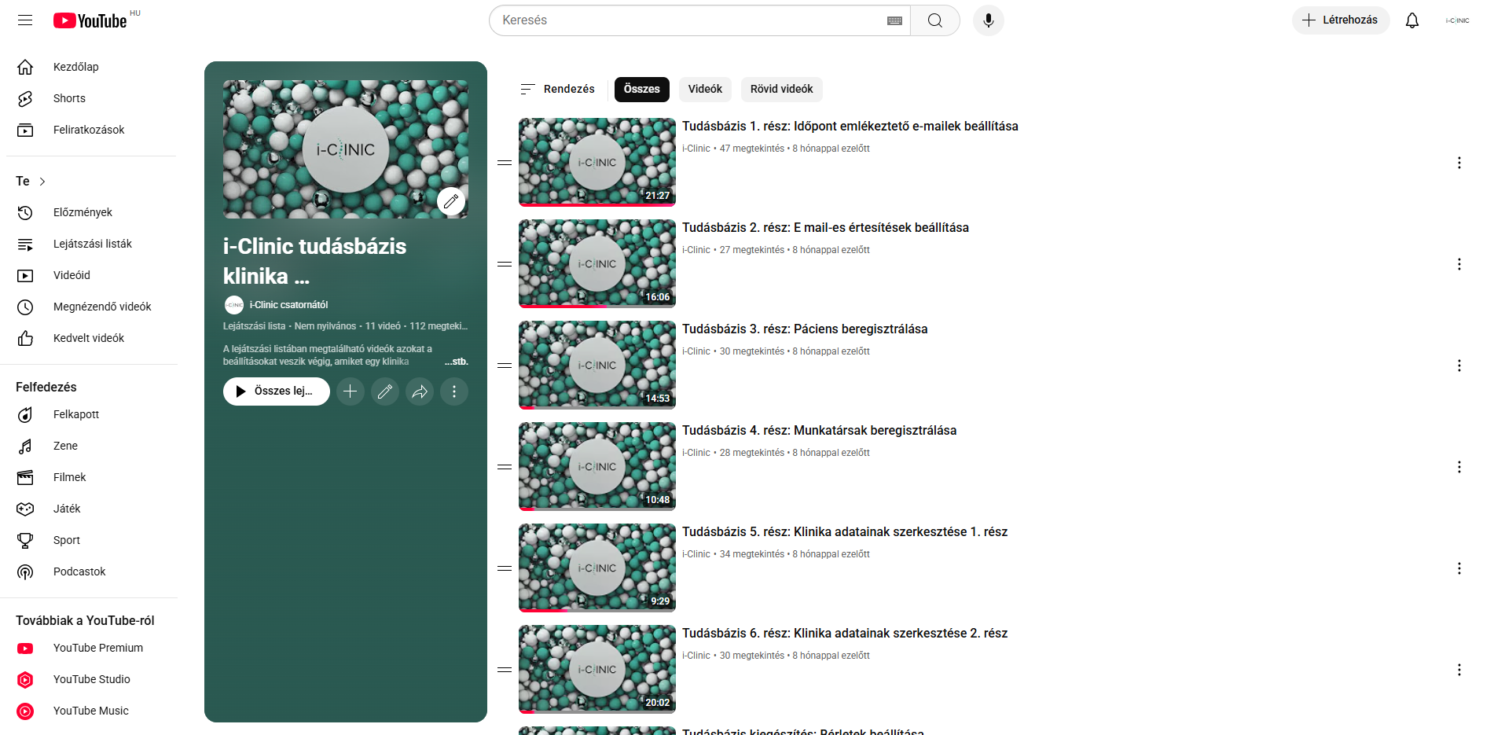
Task: Play all with Összes lej... button
Action: 277,391
